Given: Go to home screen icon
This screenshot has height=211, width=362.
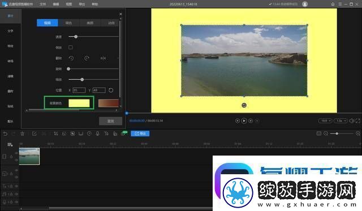Looking at the screenshot, I should pyautogui.click(x=333, y=4).
